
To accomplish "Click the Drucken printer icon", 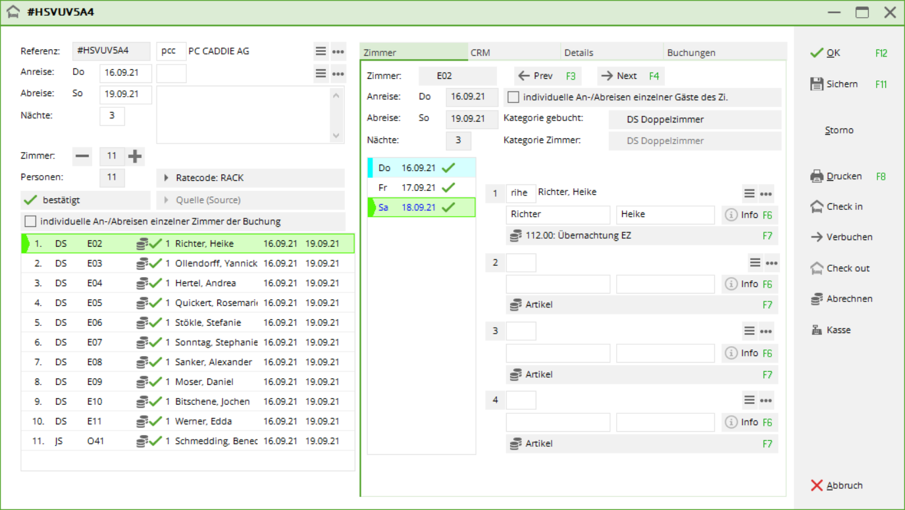I will click(817, 176).
